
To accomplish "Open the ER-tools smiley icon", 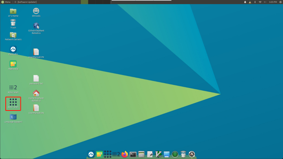I will (x=36, y=12).
